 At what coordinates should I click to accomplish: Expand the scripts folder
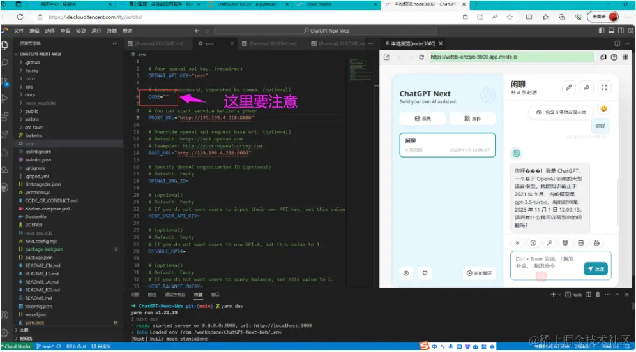pos(32,119)
